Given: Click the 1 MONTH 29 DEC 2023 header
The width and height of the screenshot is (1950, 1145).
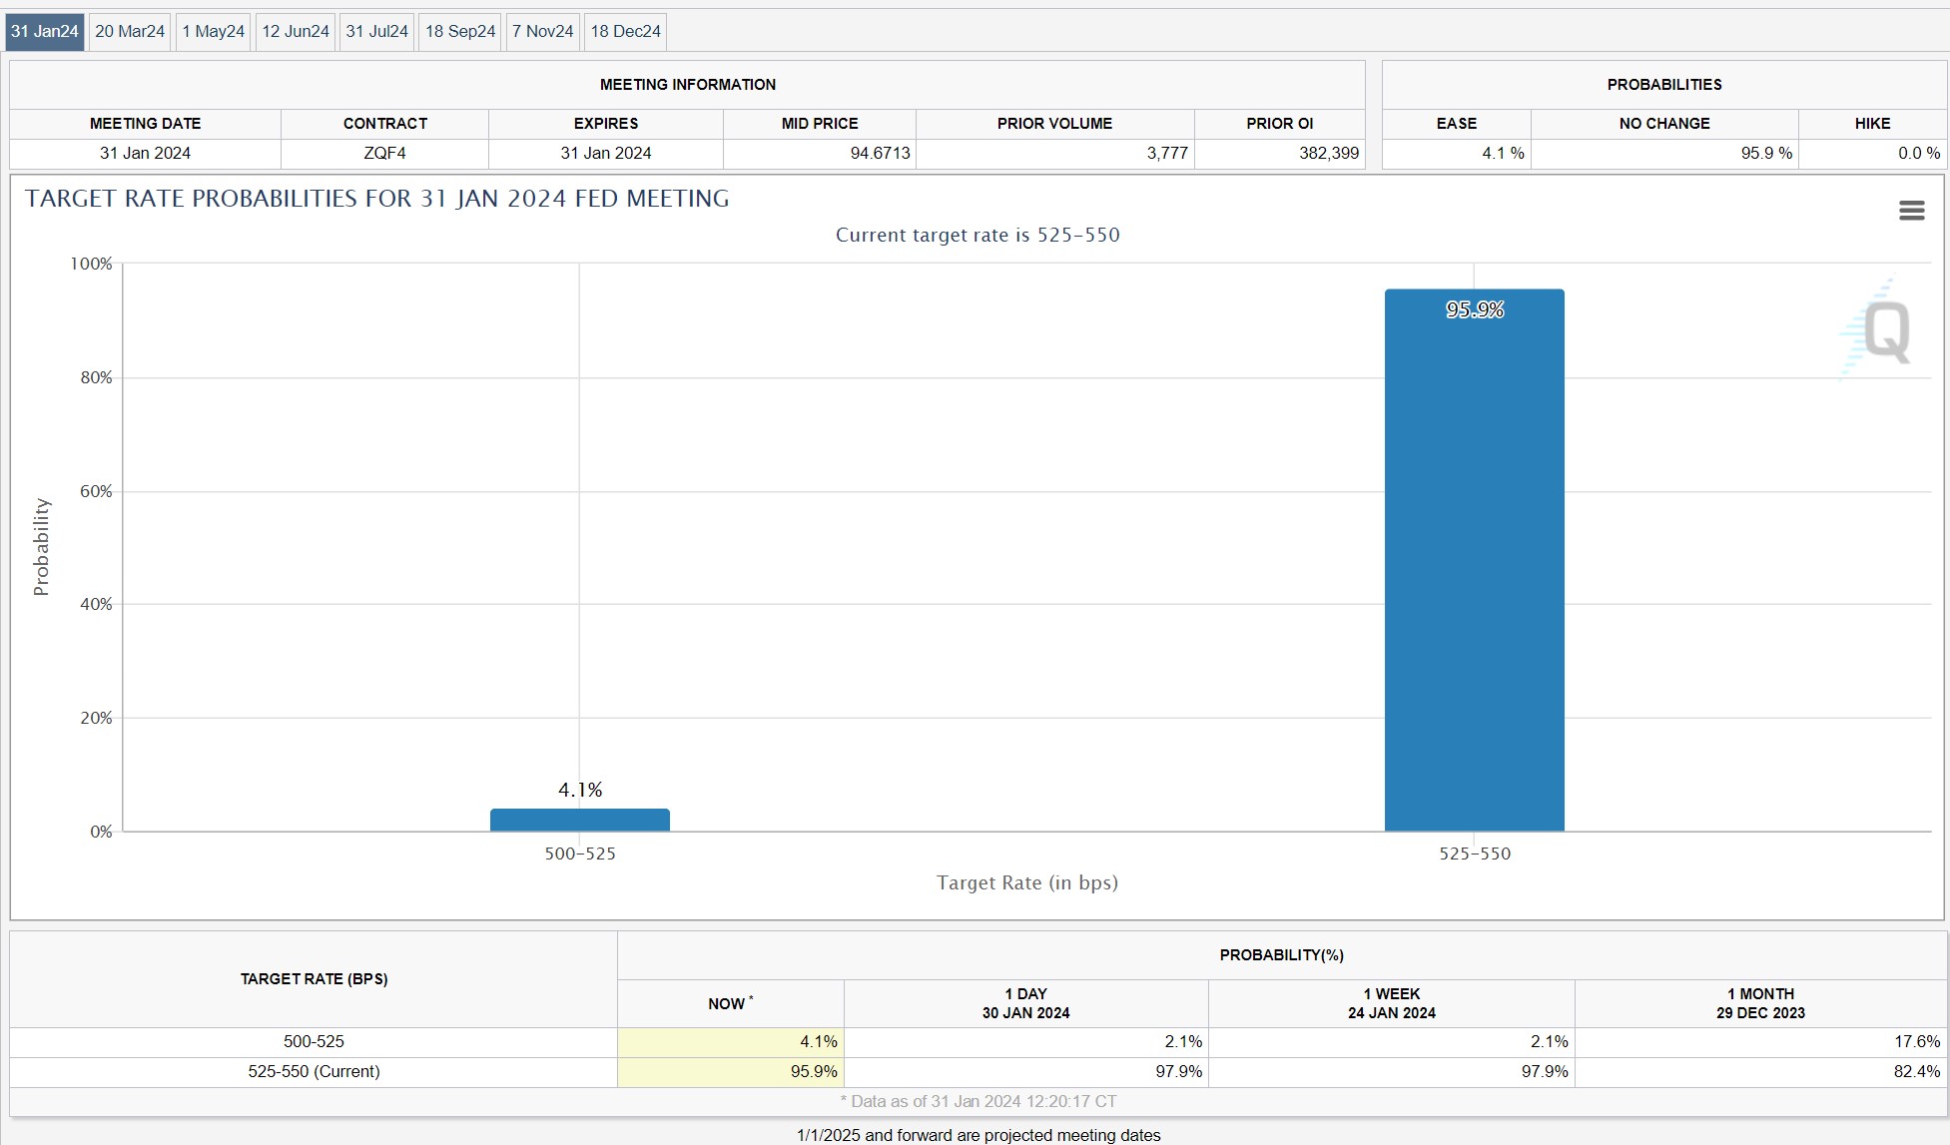Looking at the screenshot, I should 1760,1003.
